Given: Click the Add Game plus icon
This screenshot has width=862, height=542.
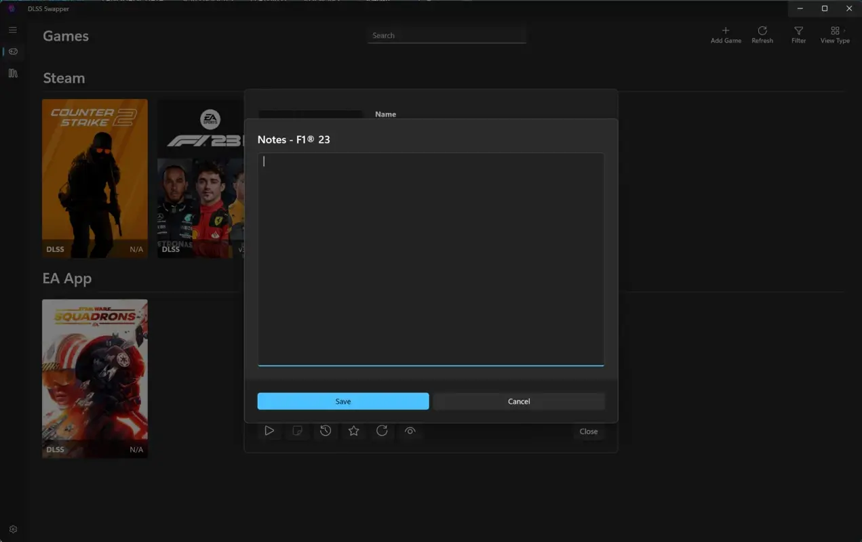Looking at the screenshot, I should 725,31.
